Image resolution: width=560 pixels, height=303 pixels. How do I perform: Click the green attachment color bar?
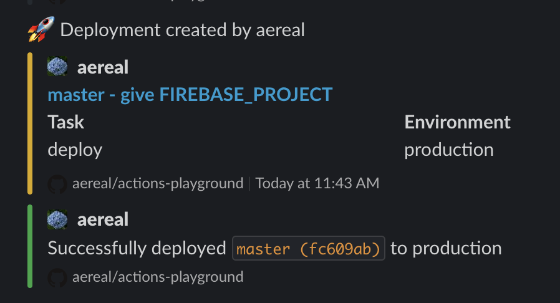coord(30,246)
